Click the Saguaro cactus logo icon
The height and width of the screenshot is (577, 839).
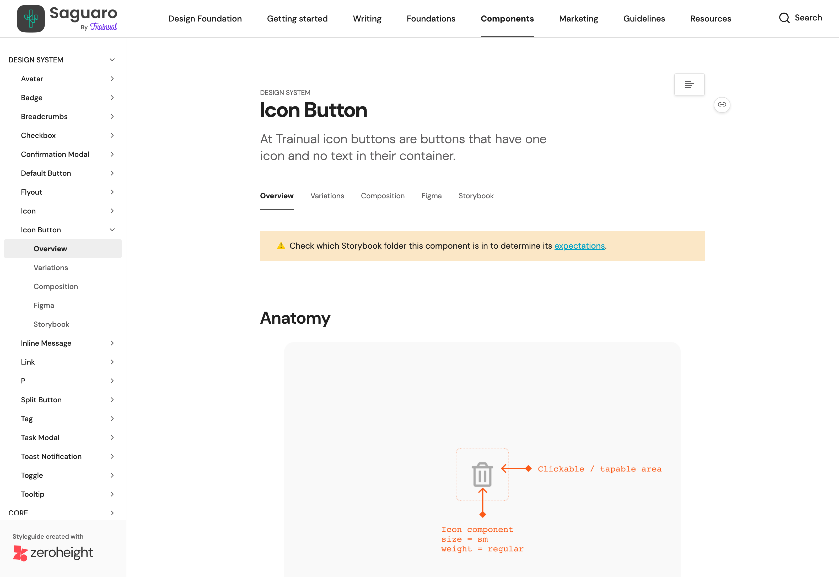coord(31,18)
